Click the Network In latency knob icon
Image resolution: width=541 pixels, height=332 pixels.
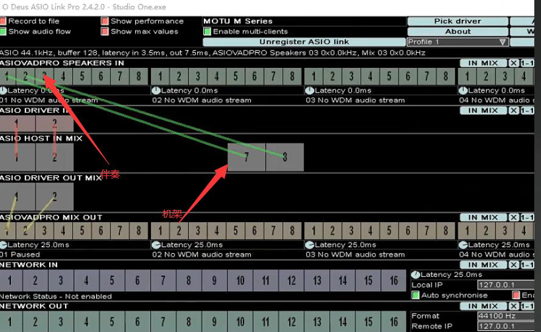416,275
